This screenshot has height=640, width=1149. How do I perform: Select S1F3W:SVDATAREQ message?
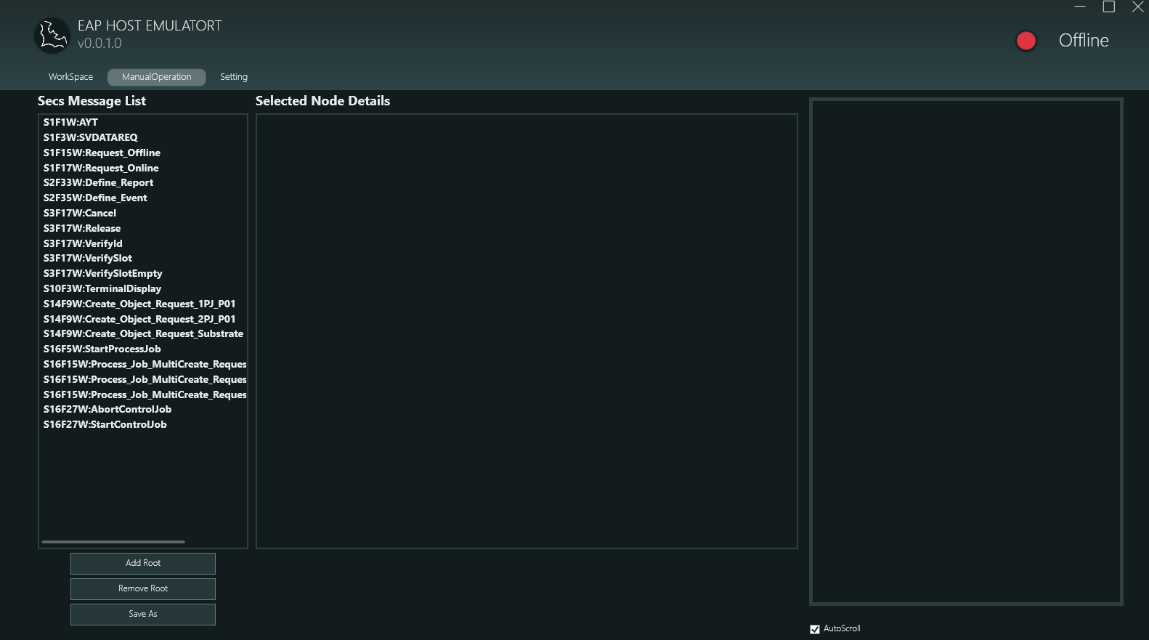(x=90, y=137)
